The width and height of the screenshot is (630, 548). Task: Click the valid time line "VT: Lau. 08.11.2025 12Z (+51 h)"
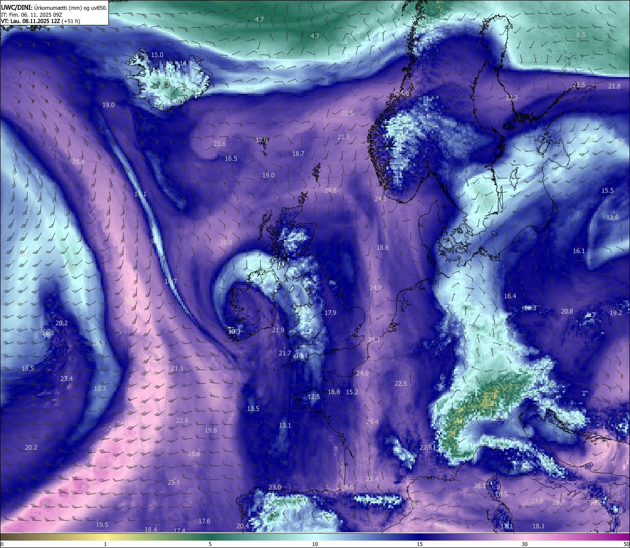[x=40, y=21]
